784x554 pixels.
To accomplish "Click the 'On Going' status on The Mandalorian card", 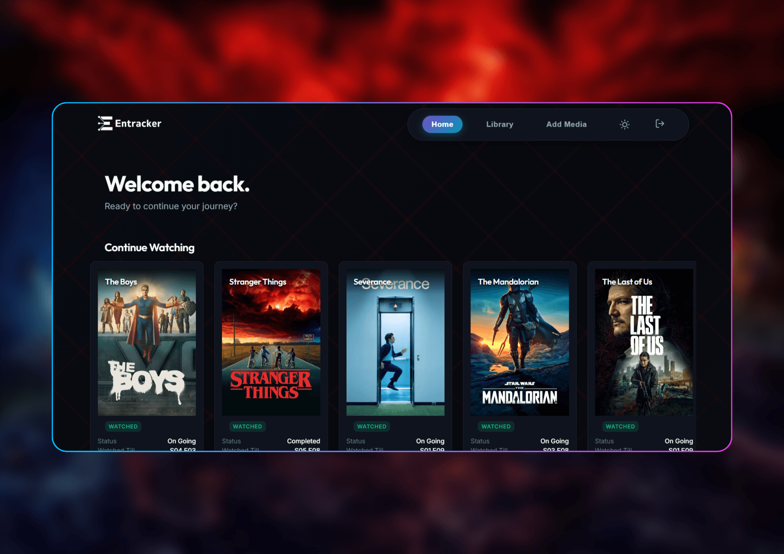I will pos(554,441).
